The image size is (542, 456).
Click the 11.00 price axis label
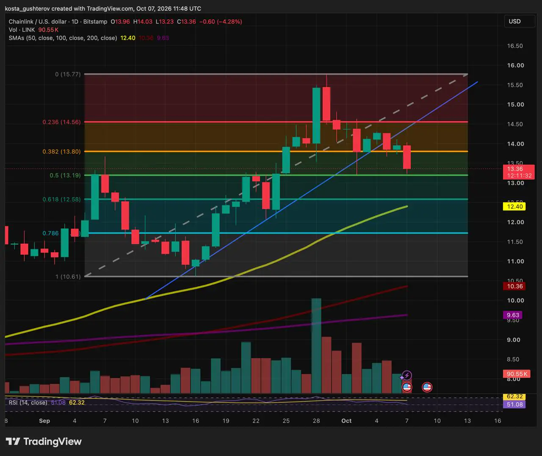pyautogui.click(x=516, y=261)
